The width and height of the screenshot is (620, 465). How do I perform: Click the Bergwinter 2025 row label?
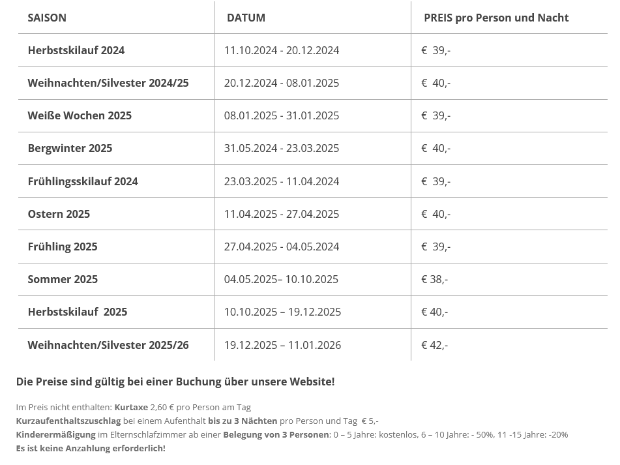[70, 148]
